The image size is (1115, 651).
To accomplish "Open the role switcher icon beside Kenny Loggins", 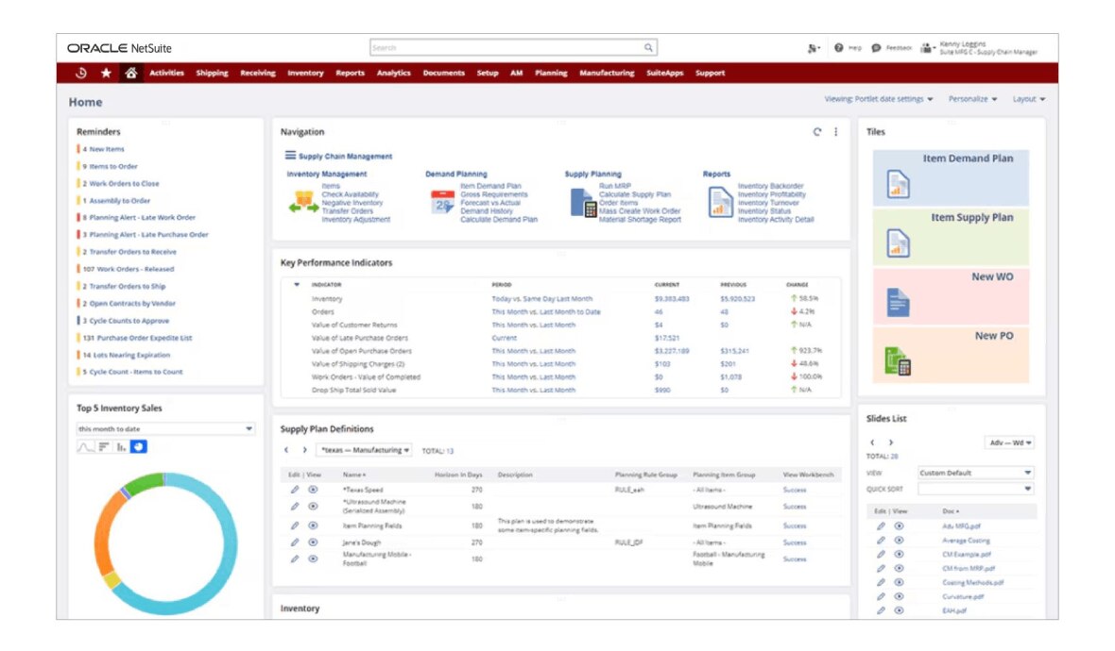I will [x=927, y=47].
